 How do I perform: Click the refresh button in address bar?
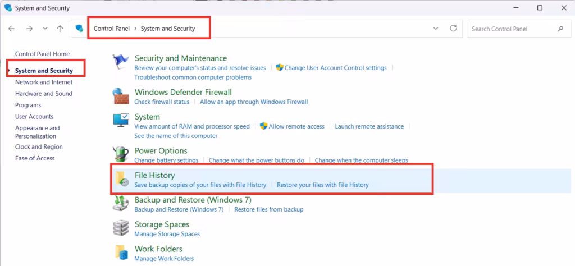453,29
